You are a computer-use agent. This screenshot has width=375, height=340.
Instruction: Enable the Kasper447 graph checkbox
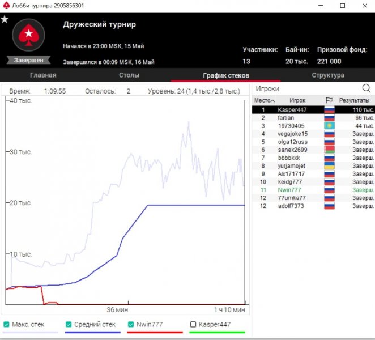[193, 325]
